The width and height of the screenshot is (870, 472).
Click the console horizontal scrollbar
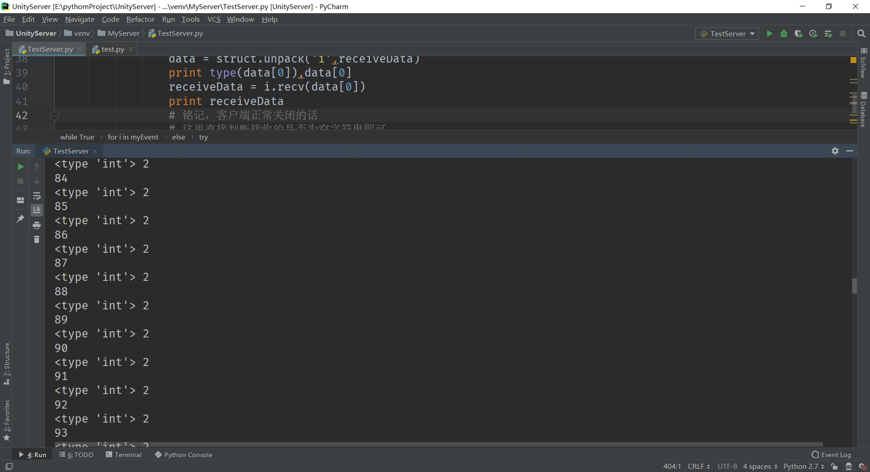tap(439, 445)
